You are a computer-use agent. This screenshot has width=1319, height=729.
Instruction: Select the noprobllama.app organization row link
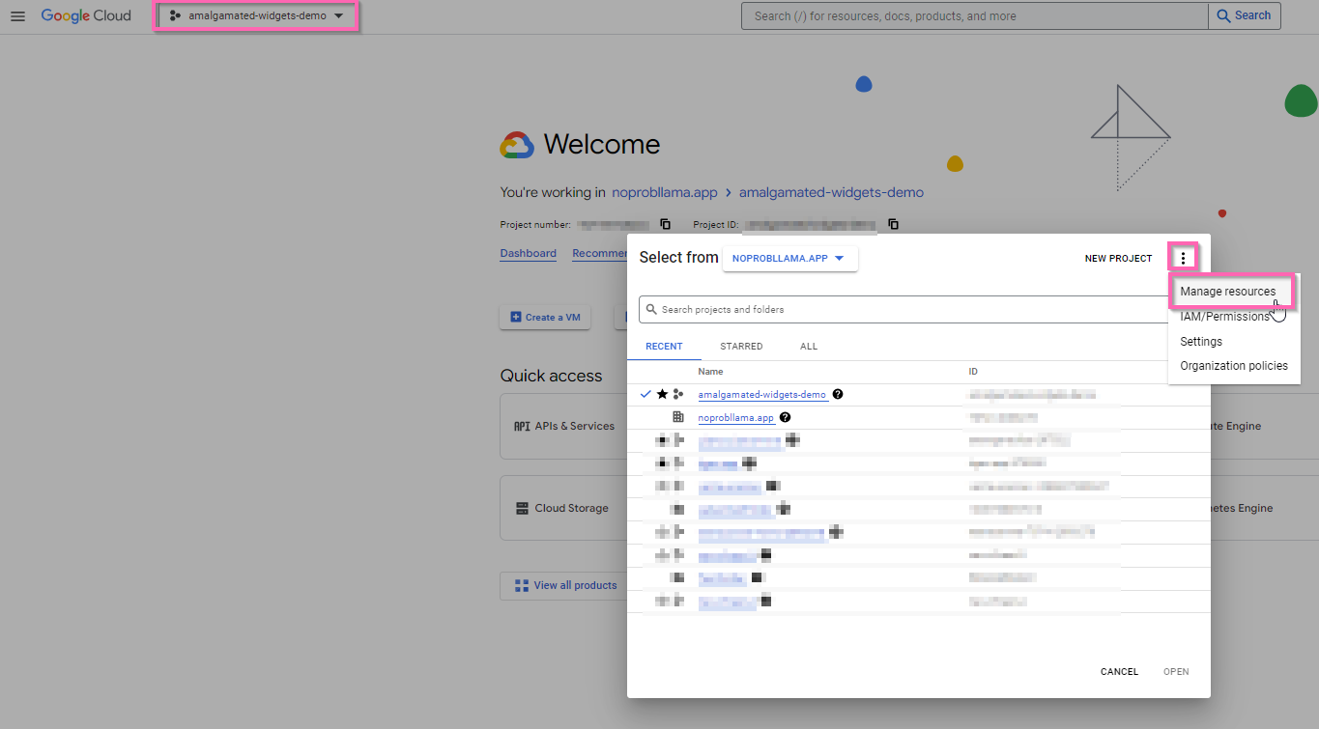(x=736, y=418)
